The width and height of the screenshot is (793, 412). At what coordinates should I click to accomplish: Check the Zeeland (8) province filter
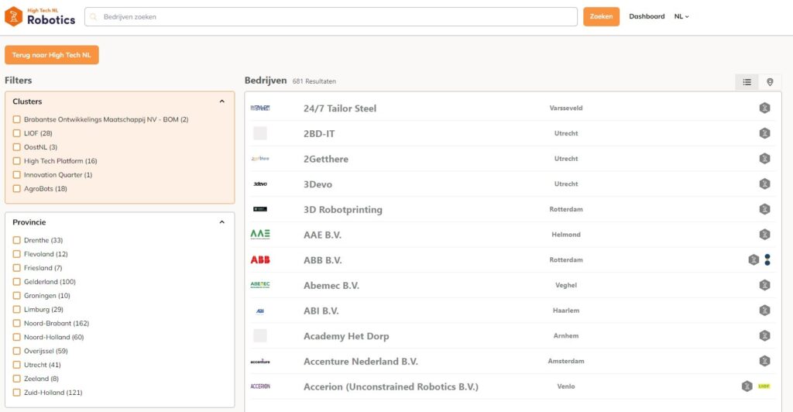[x=17, y=378]
